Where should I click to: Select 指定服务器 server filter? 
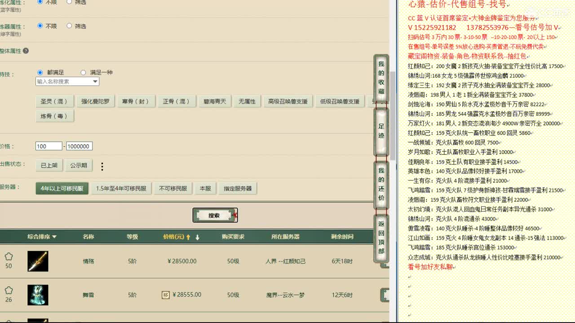[x=238, y=188]
